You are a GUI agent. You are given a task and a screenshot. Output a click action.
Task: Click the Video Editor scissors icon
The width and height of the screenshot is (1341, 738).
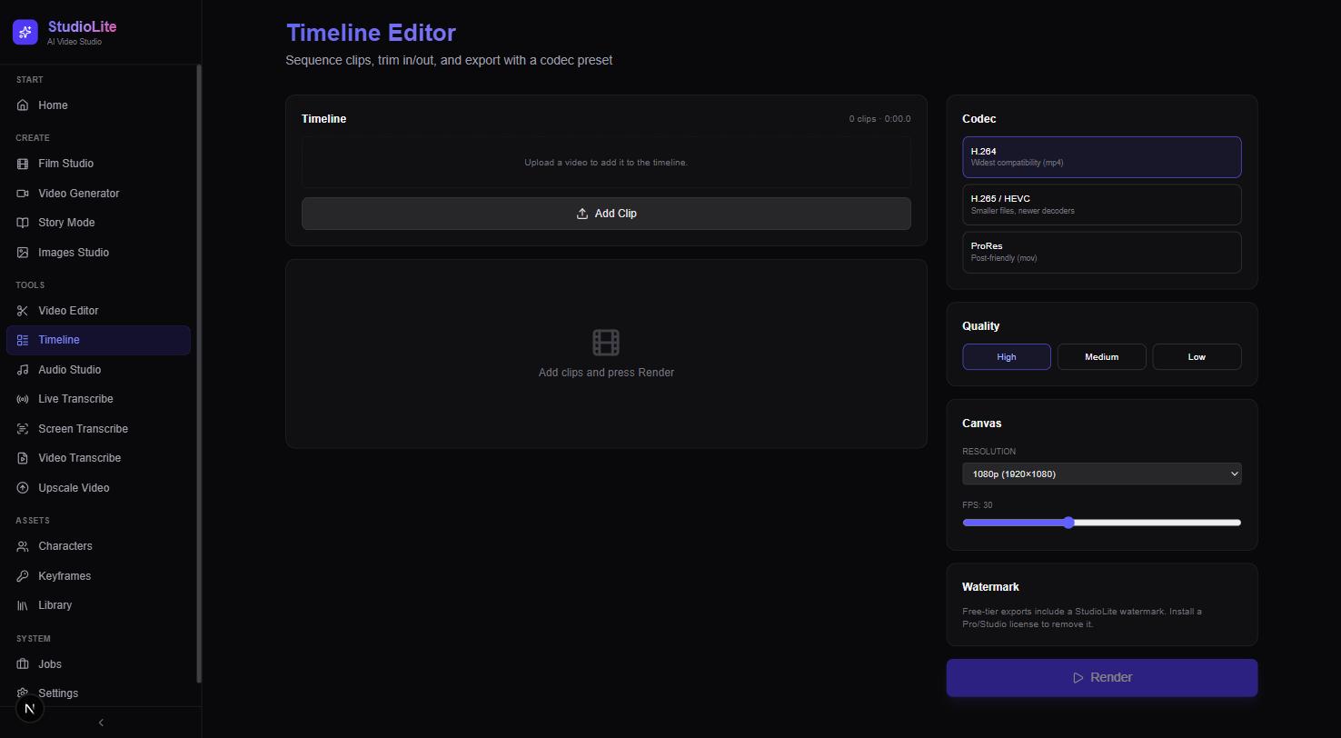[23, 311]
